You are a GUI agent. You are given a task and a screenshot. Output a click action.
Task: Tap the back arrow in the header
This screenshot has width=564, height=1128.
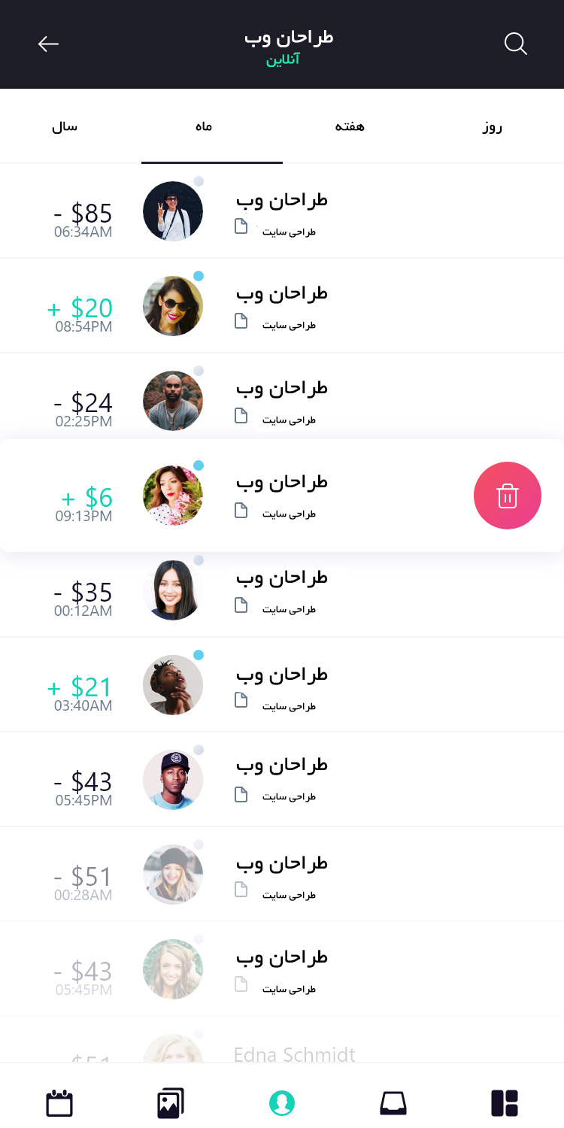point(48,44)
